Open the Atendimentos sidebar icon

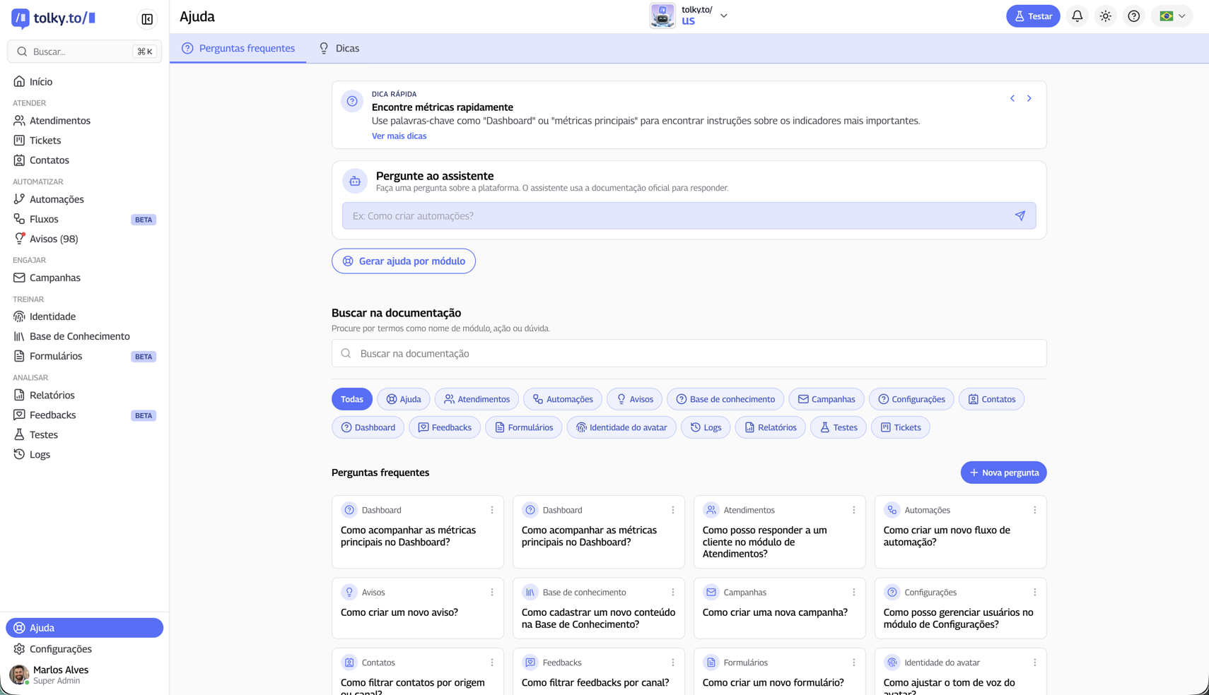click(x=20, y=120)
